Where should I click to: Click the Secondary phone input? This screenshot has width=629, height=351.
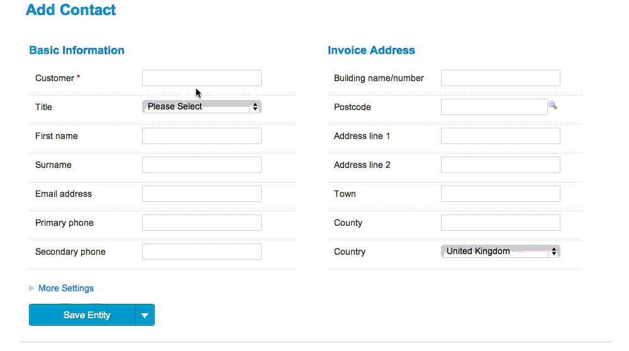point(202,252)
